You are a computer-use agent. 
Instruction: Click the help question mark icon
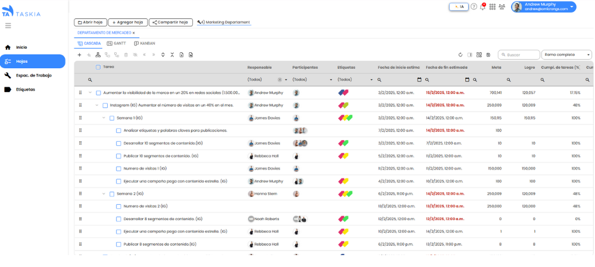pyautogui.click(x=474, y=7)
